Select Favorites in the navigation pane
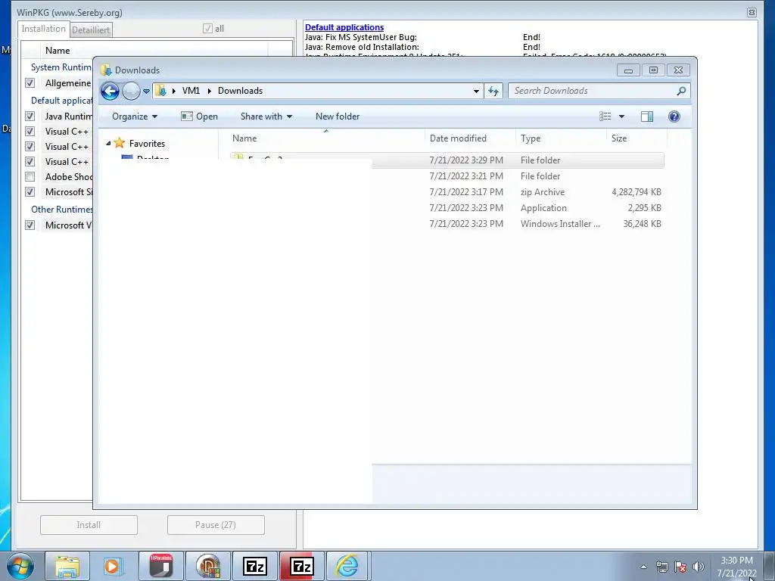Viewport: 775px width, 581px height. [x=147, y=144]
